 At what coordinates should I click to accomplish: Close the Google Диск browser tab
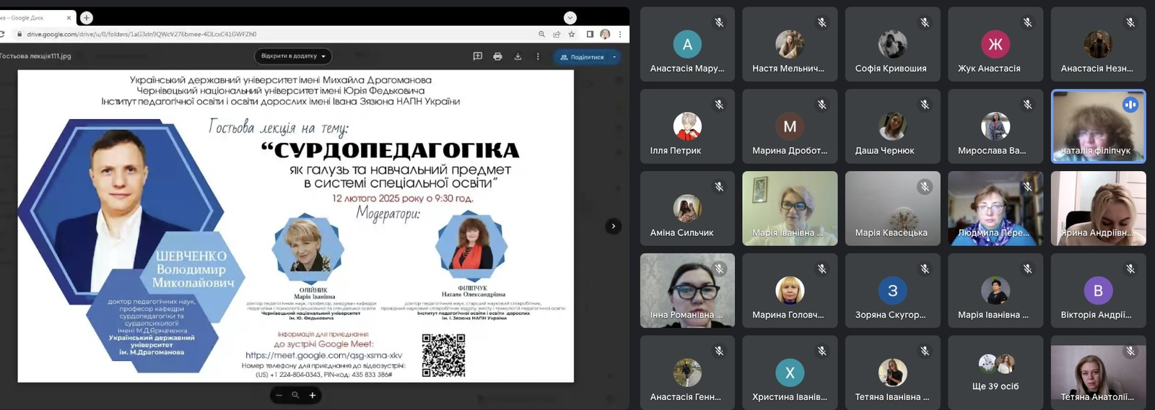pos(69,17)
